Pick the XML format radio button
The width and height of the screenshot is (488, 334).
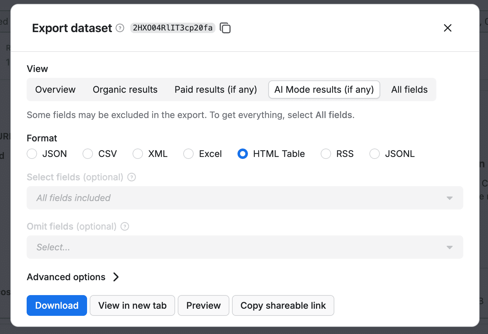tap(138, 154)
